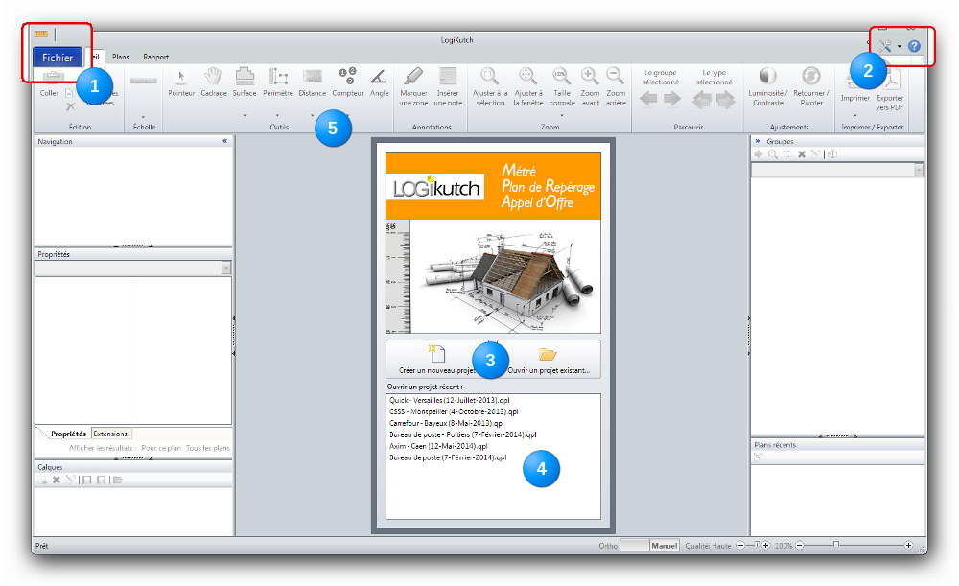The width and height of the screenshot is (959, 586).
Task: Open recent project Quick - Versailles
Action: pyautogui.click(x=449, y=400)
